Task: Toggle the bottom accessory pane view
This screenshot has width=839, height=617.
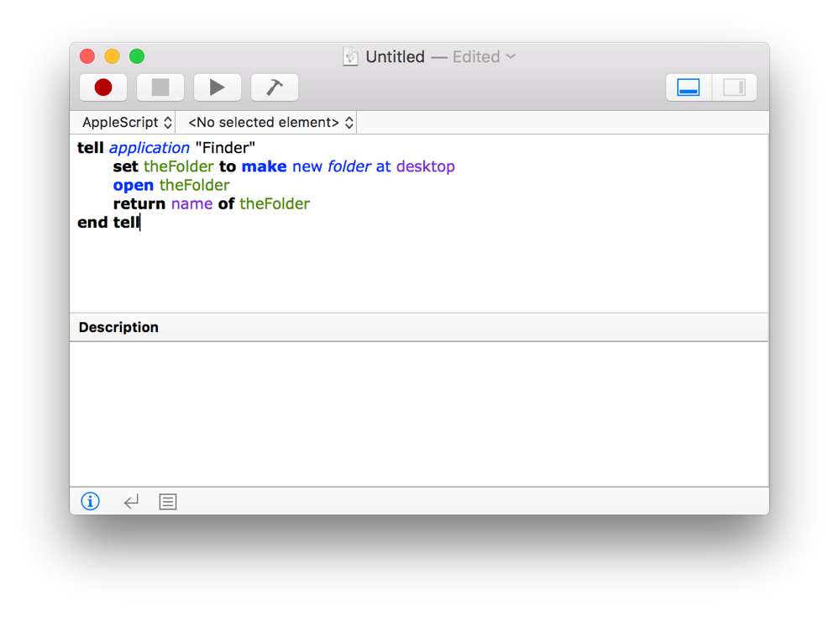Action: [689, 87]
